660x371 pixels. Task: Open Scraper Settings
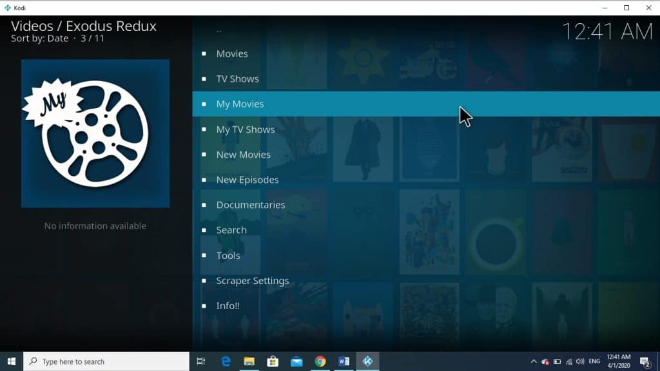coord(426,281)
